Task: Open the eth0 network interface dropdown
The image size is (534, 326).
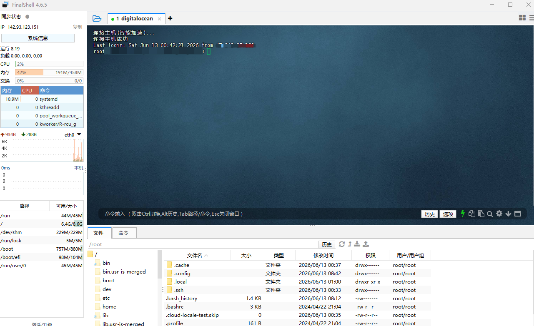Action: (79, 134)
